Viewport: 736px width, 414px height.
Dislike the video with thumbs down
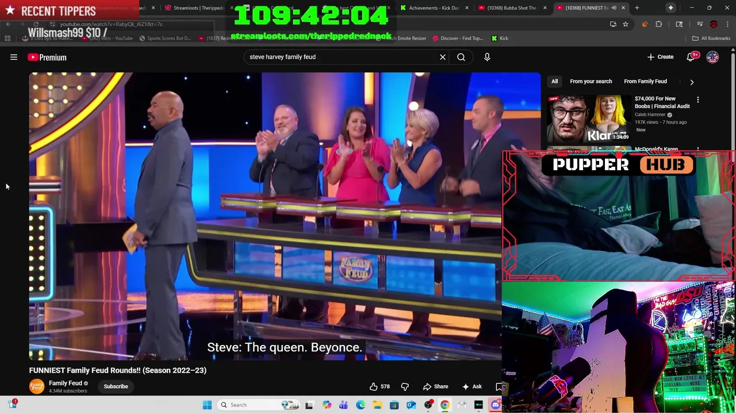click(x=405, y=386)
